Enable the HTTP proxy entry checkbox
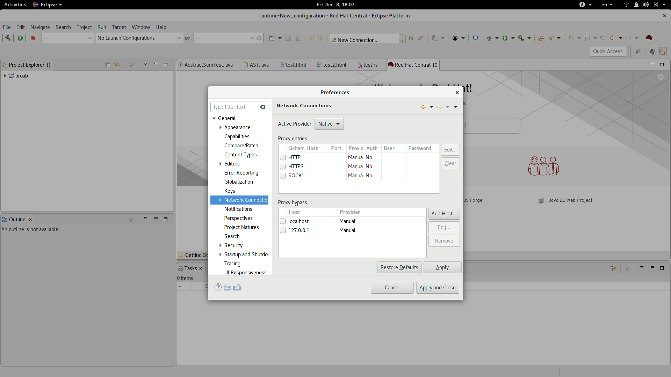 pyautogui.click(x=283, y=157)
